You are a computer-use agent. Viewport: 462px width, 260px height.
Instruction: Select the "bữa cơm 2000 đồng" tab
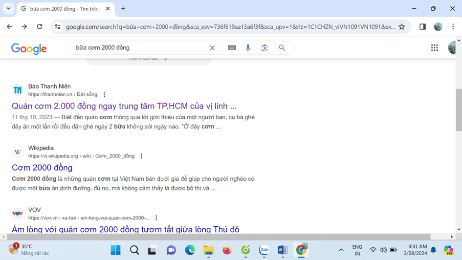[64, 9]
